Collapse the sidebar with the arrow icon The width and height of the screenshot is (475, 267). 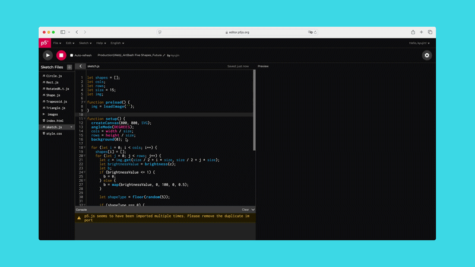(81, 66)
